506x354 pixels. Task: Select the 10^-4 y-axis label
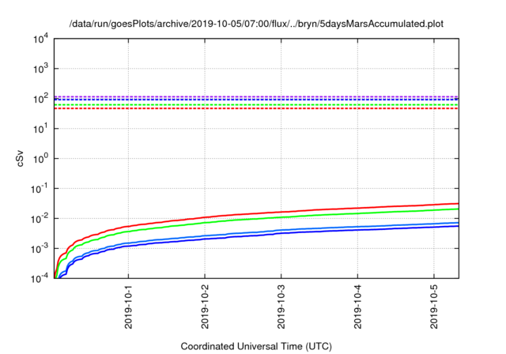[x=40, y=279]
